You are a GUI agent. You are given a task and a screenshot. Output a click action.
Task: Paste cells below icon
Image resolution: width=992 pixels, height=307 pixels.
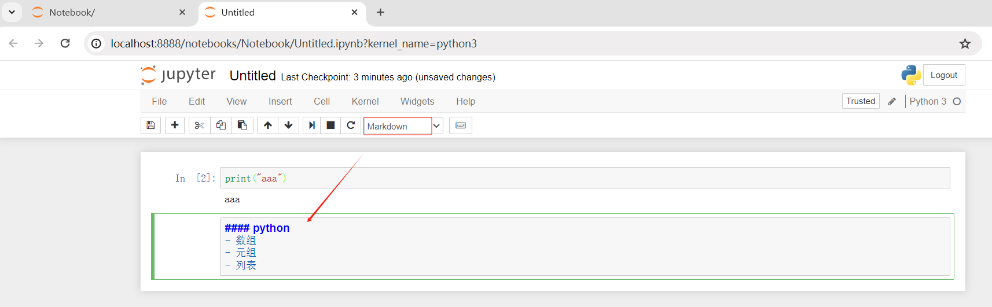[x=243, y=125]
